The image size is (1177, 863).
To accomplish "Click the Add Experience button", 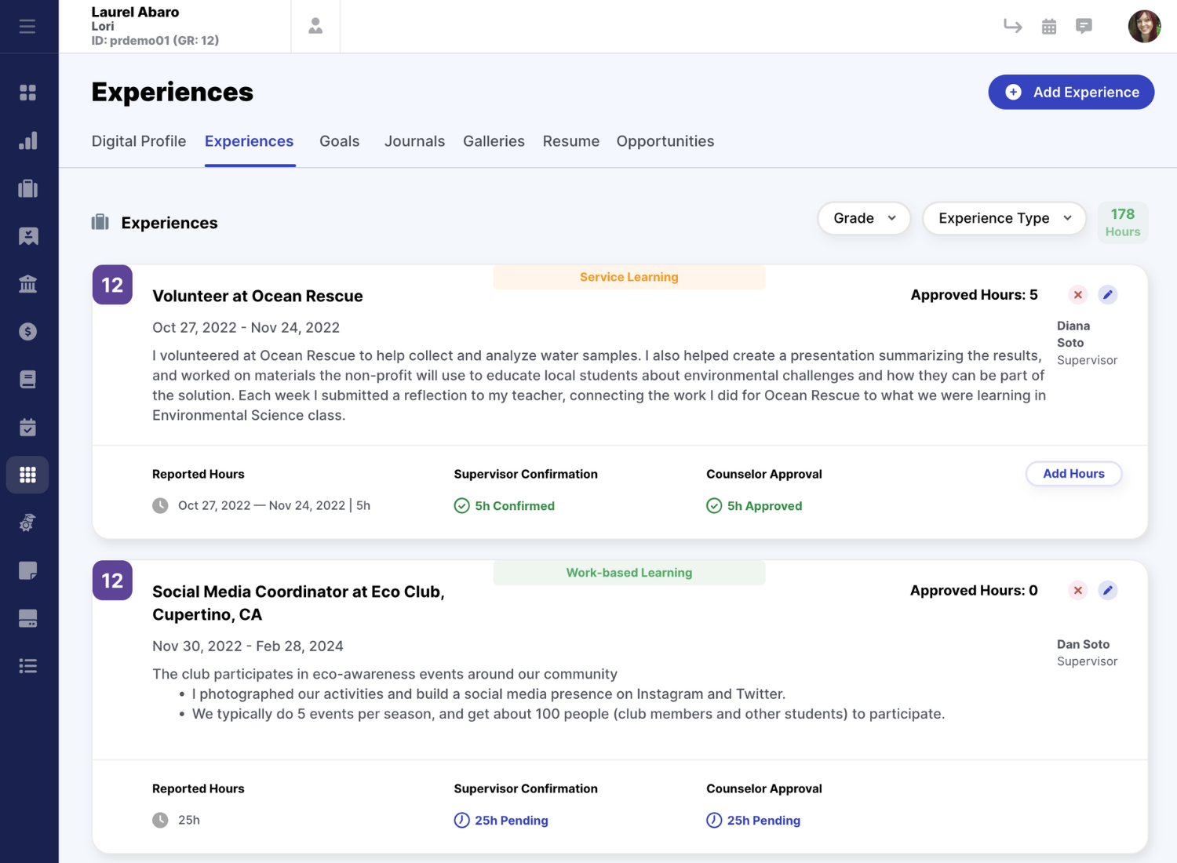I will [1071, 92].
